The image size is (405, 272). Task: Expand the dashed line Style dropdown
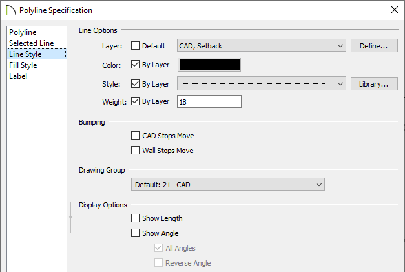click(x=262, y=84)
